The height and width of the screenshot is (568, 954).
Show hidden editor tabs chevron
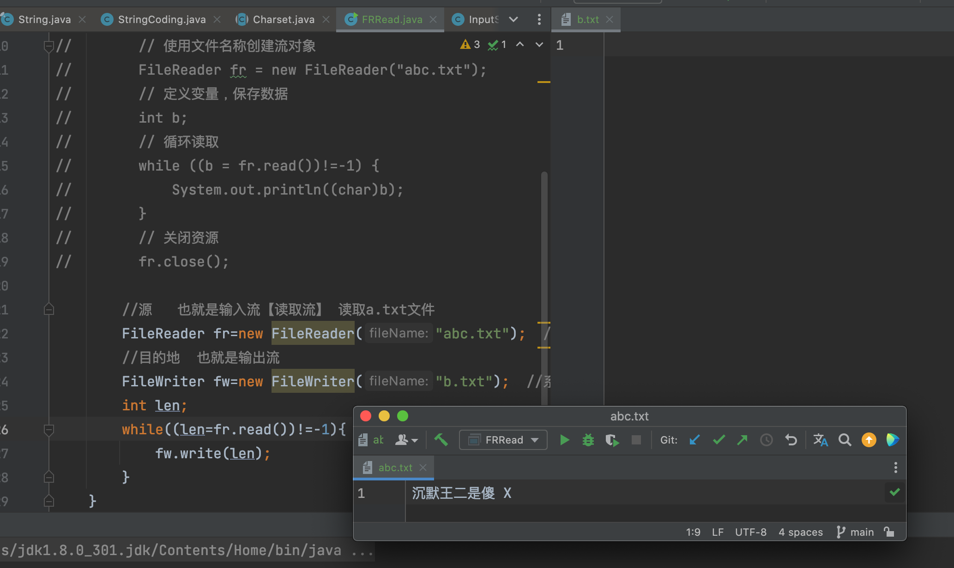pos(513,19)
